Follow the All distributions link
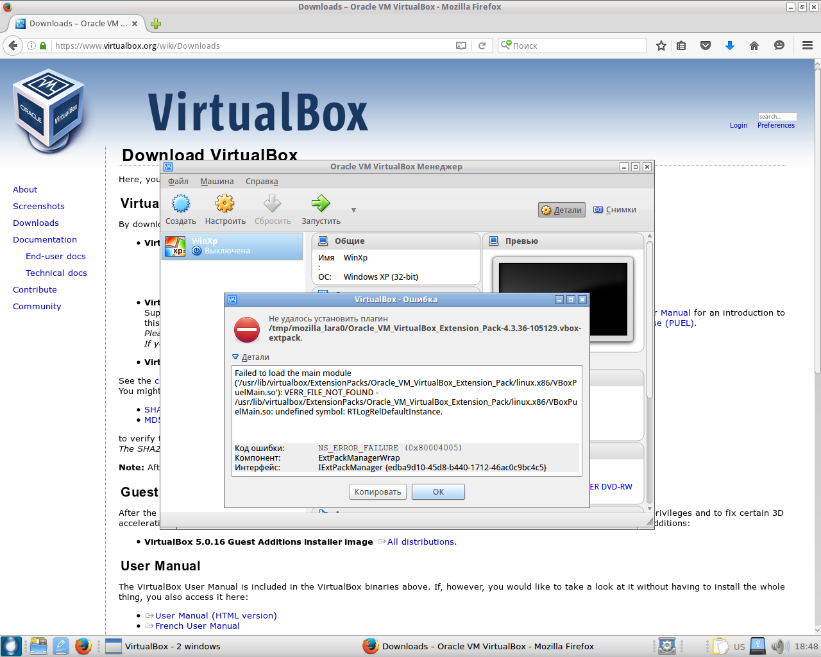 [x=421, y=542]
